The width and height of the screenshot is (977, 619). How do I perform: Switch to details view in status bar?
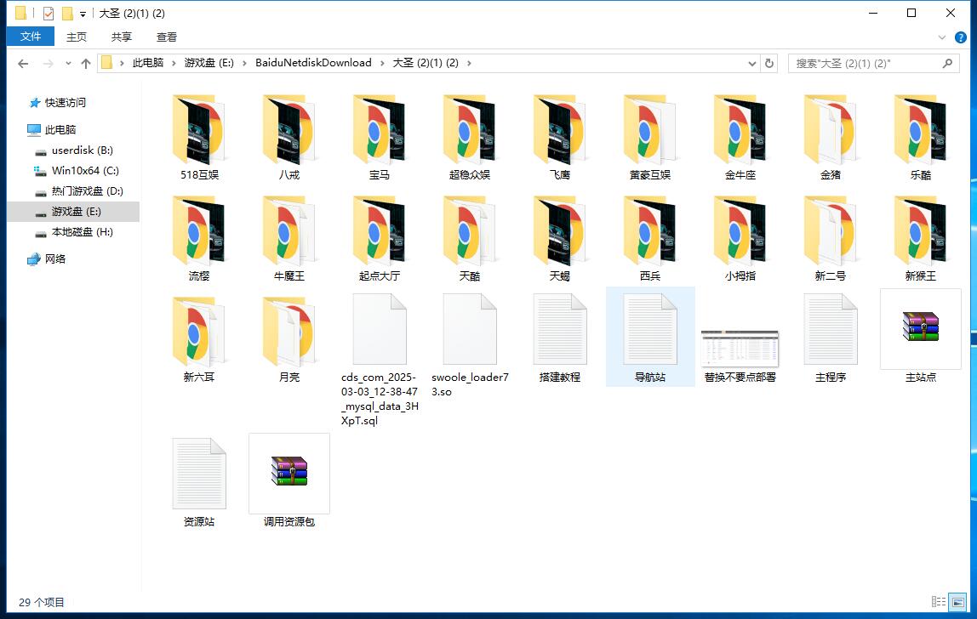(x=939, y=602)
